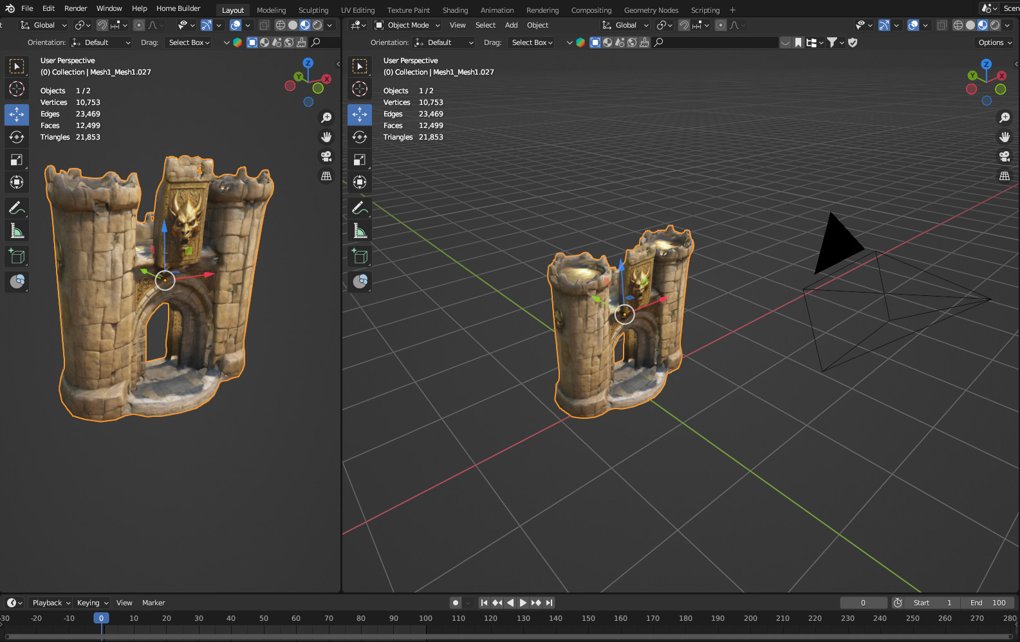Viewport: 1020px width, 642px height.
Task: Pick the Scale tool in left viewport toolbar
Action: coord(17,160)
